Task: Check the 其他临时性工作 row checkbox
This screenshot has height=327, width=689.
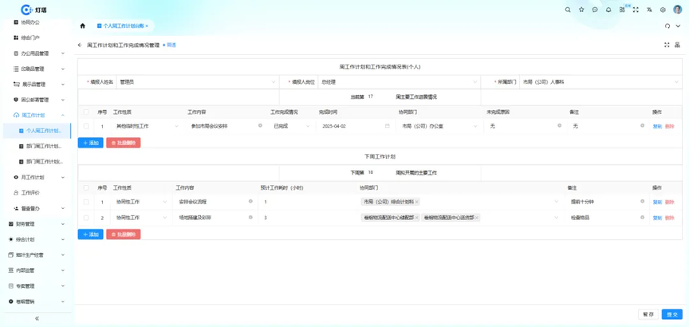Action: click(x=86, y=126)
